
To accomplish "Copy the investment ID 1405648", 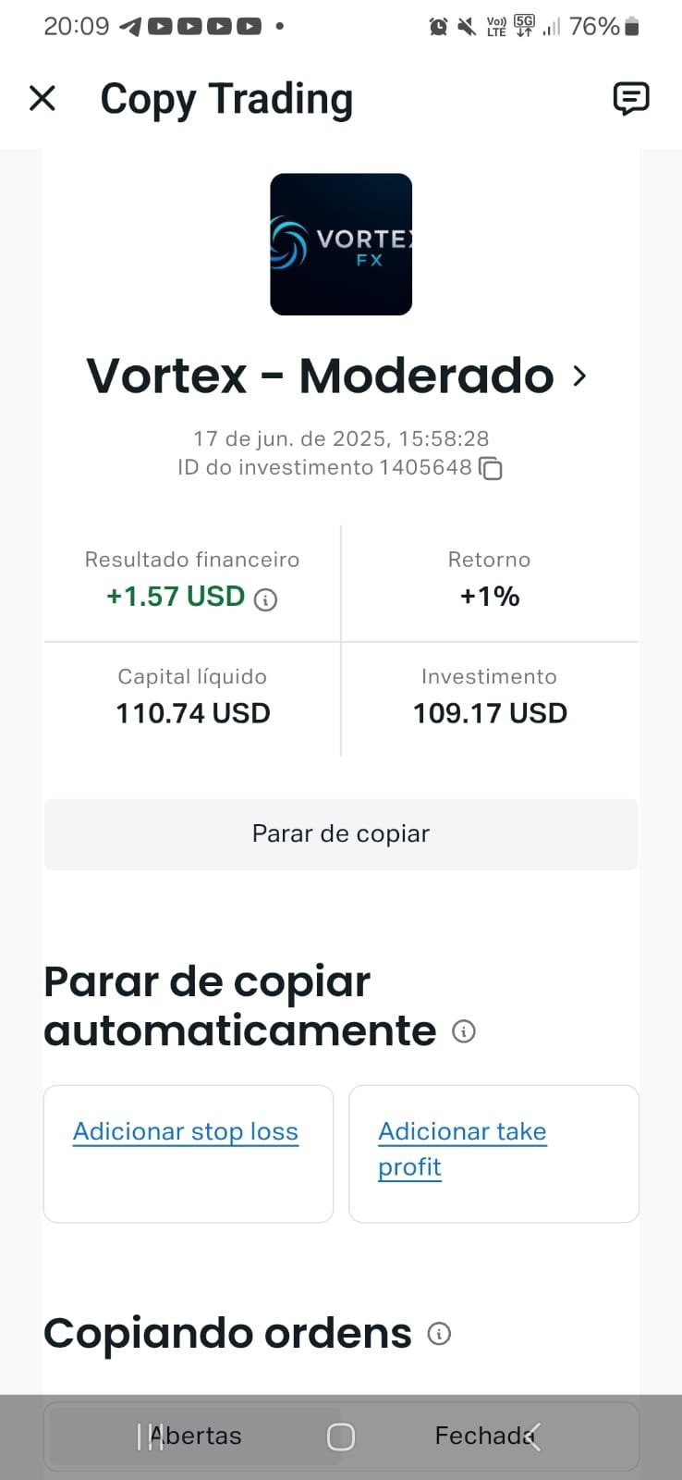I will pos(491,469).
